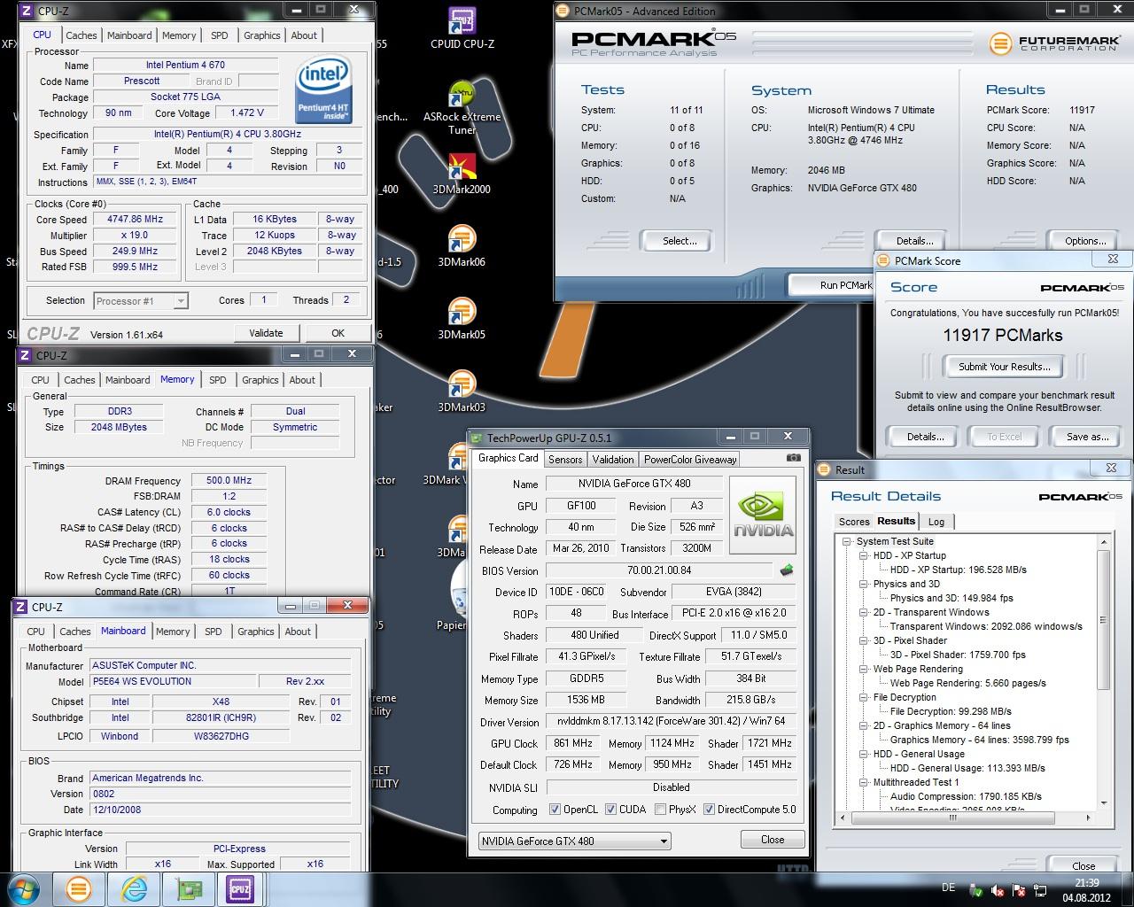Select the CPU-Z taskbar button

pos(240,888)
